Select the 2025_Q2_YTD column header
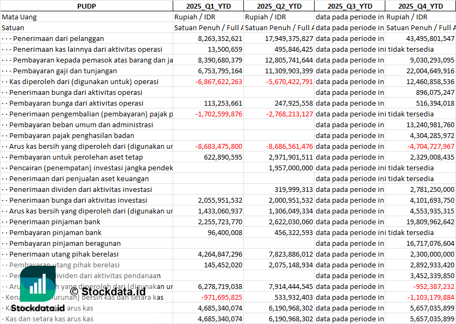Viewport: 456px width, 324px height. (278, 6)
